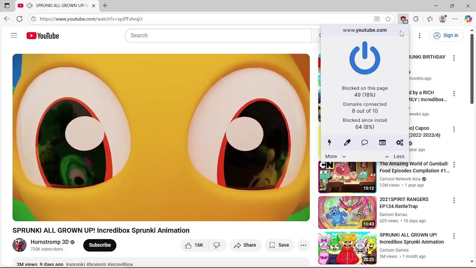
Task: Open the Amazing World of Gumball title link
Action: pos(414,167)
